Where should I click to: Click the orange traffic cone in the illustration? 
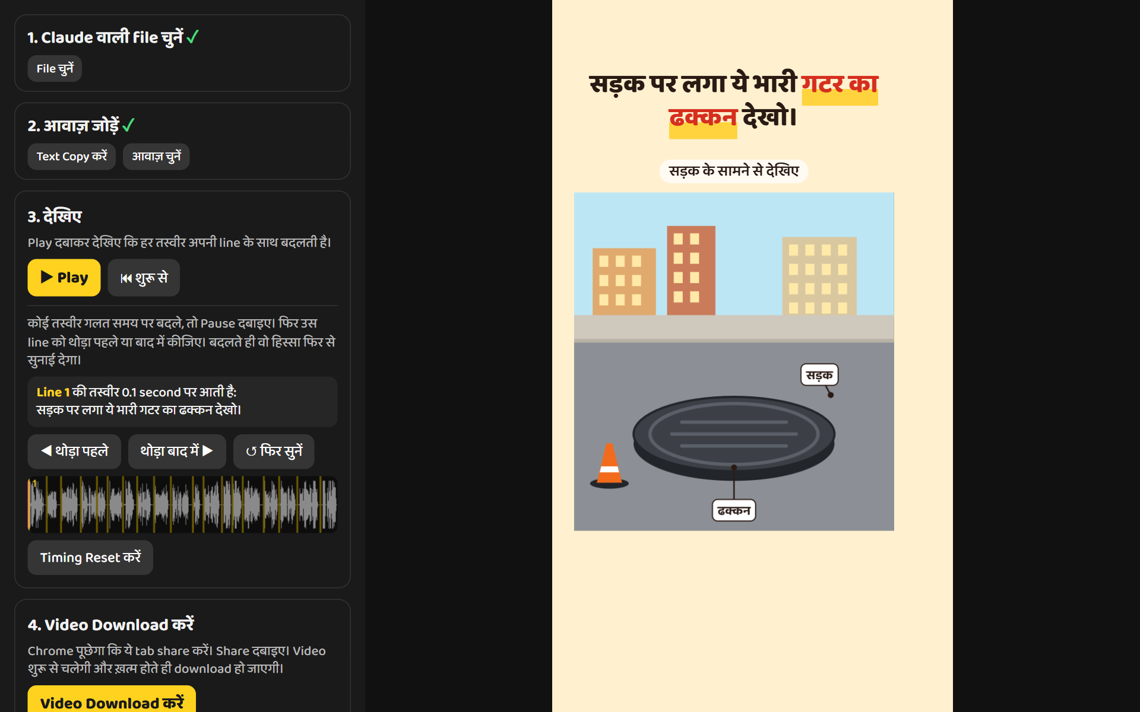[x=609, y=466]
